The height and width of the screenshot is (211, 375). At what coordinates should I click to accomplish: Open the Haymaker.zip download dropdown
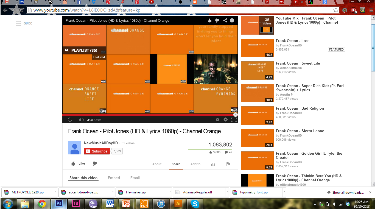[169, 192]
